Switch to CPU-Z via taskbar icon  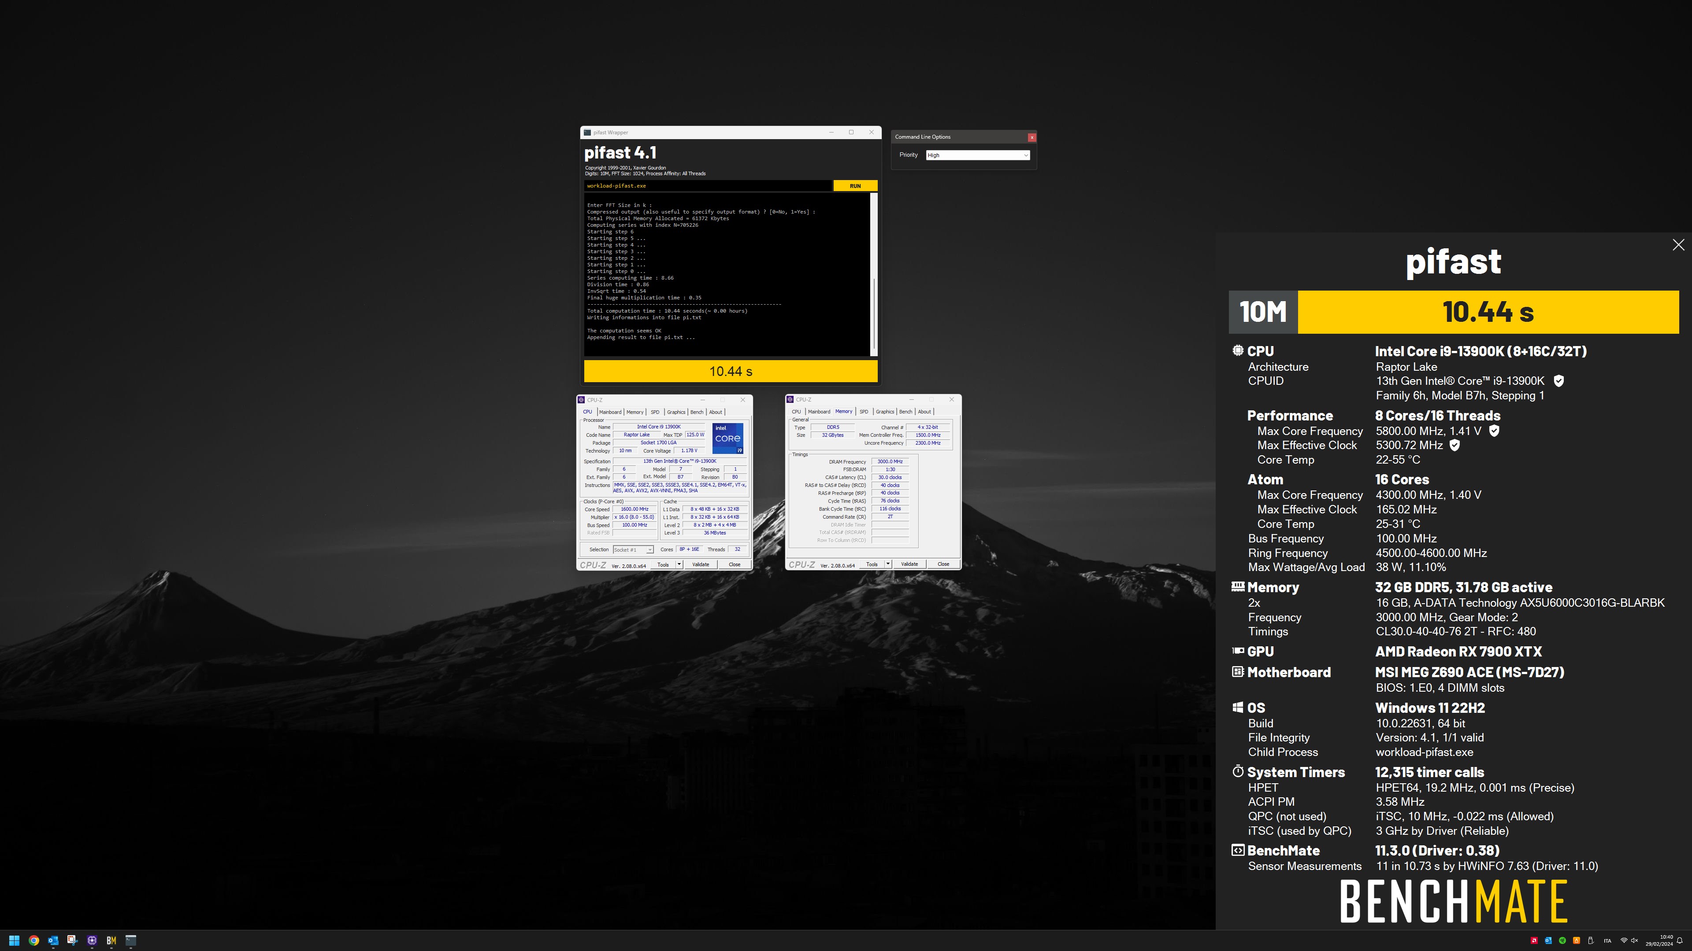pos(92,940)
